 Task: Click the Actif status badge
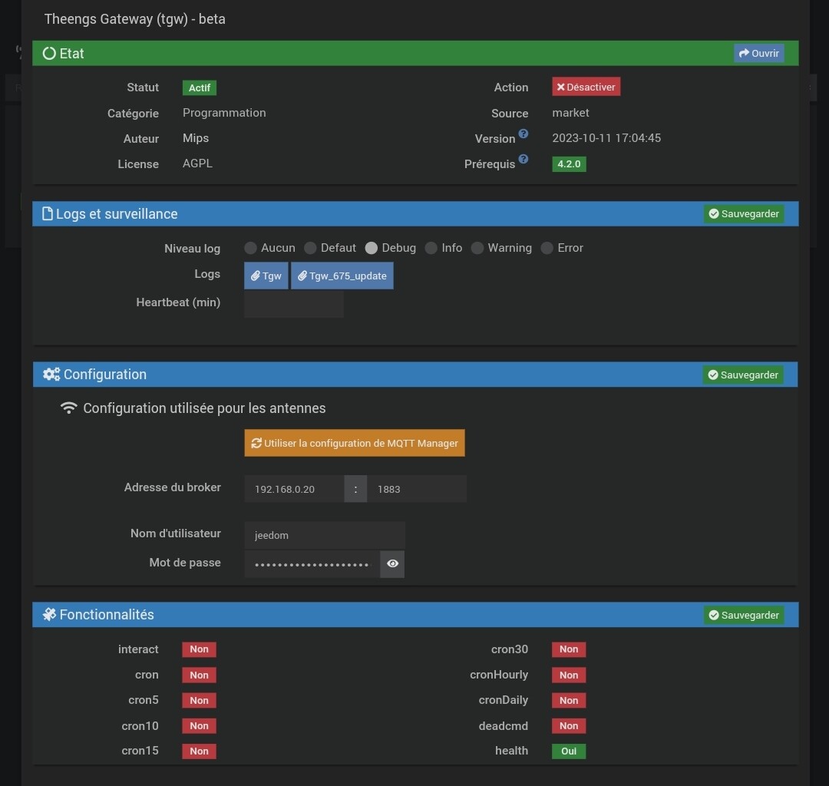pos(200,88)
